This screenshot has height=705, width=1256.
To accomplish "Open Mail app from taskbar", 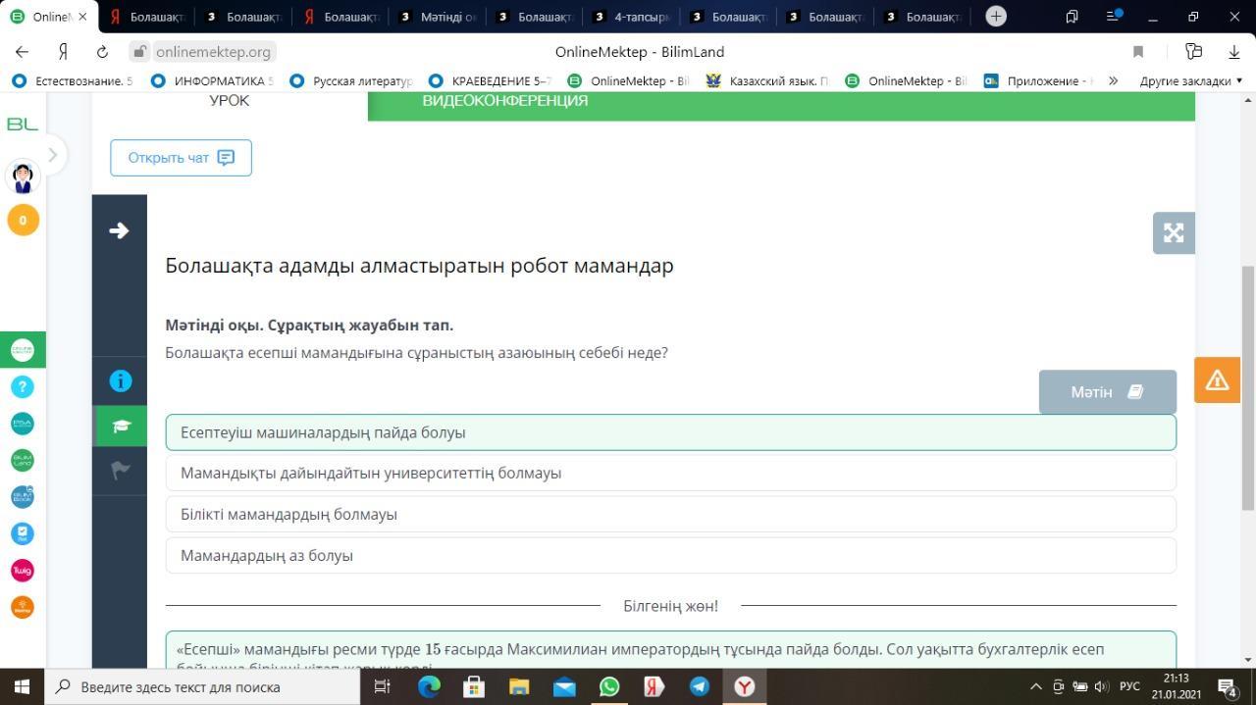I will [x=564, y=686].
